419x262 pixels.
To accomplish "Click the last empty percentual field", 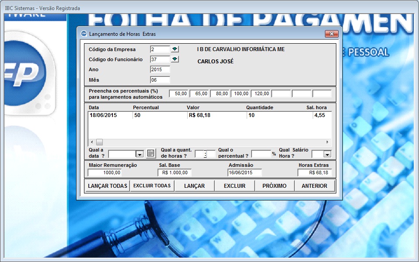I will click(x=322, y=93).
